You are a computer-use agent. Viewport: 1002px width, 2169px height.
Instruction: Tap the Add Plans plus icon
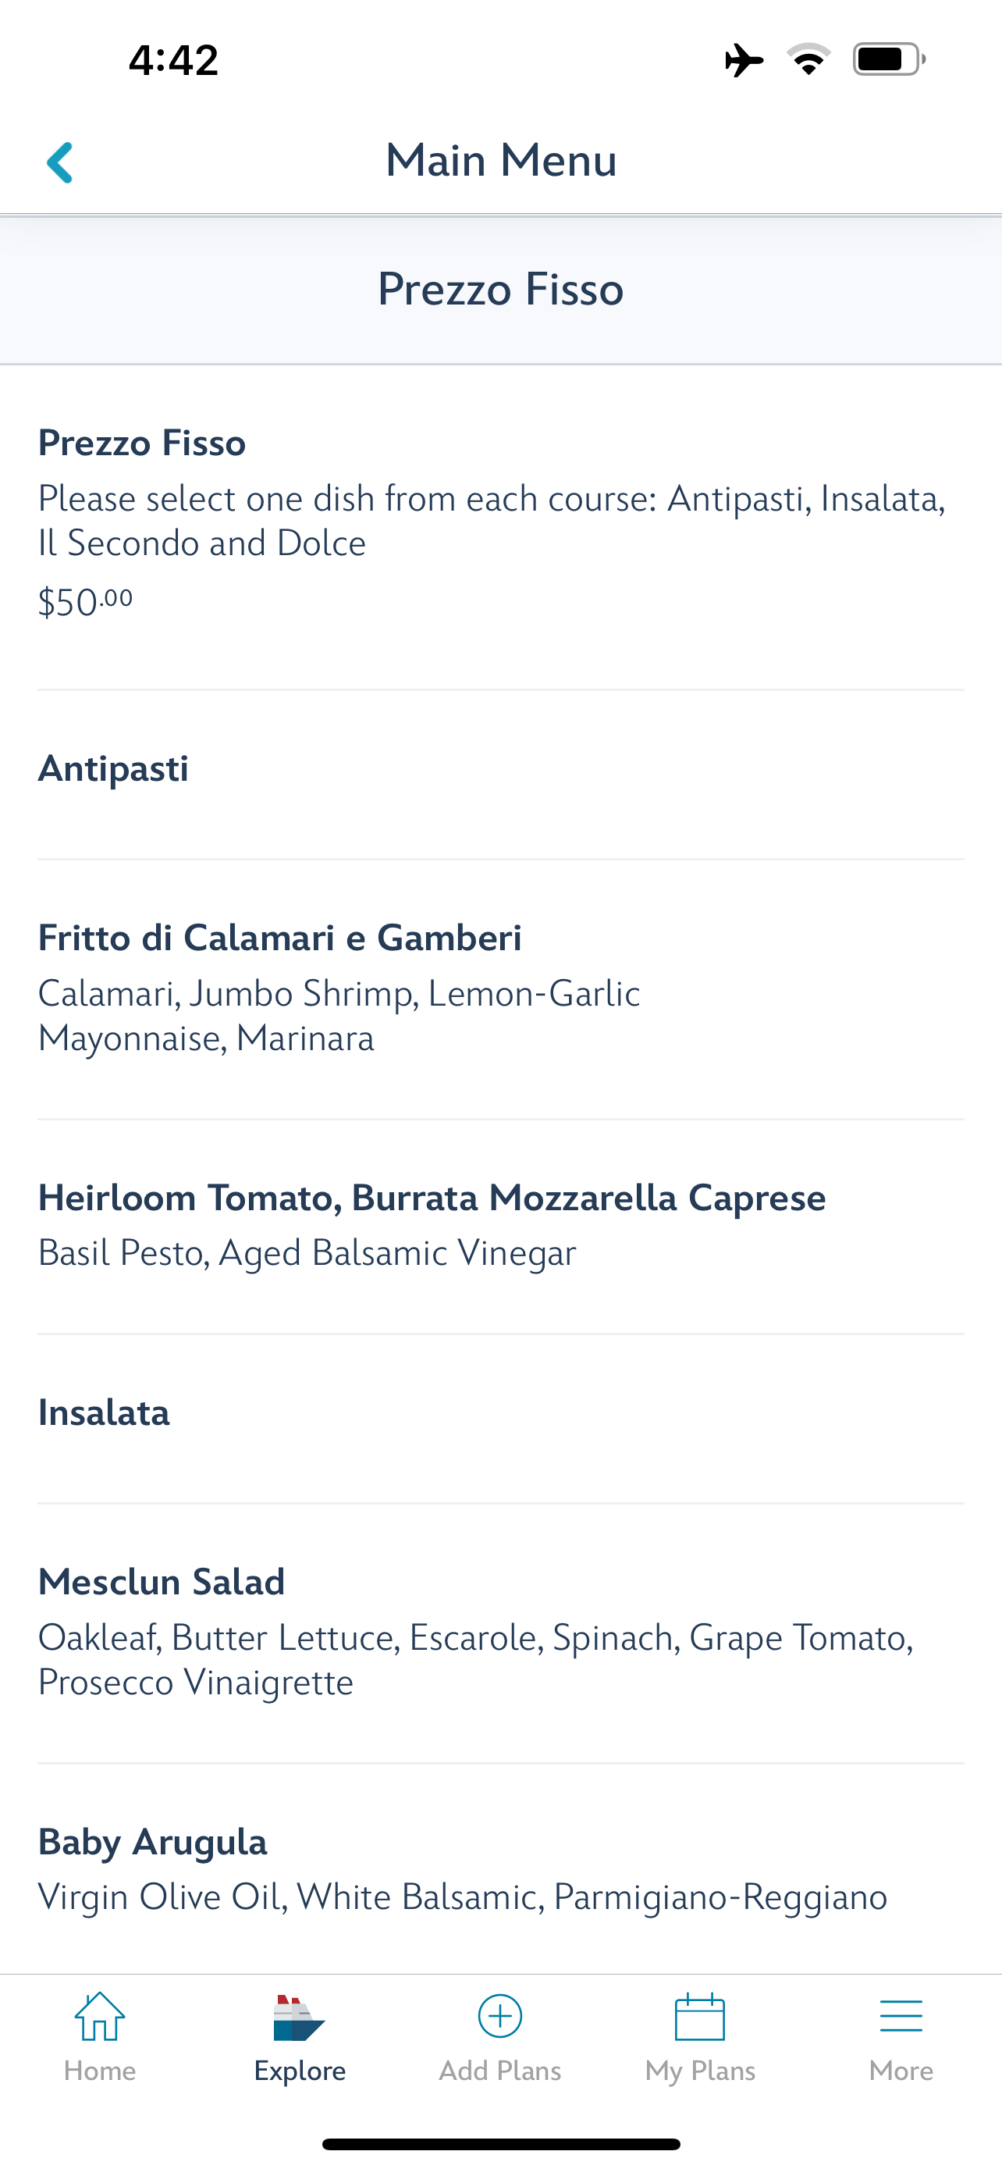click(x=499, y=2016)
